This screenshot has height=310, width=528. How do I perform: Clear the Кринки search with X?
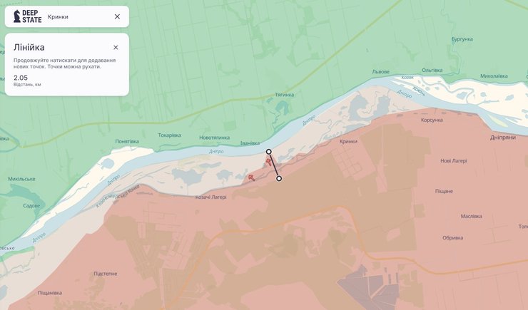click(117, 16)
